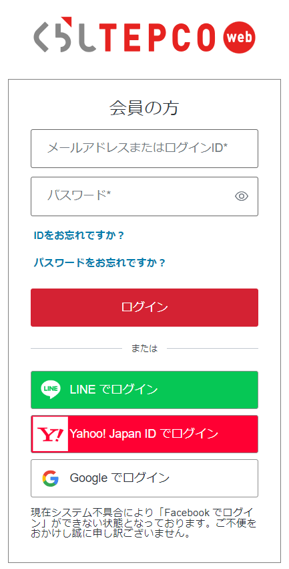This screenshot has height=569, width=289.
Task: Click the Facebook login outage notice text
Action: (143, 523)
